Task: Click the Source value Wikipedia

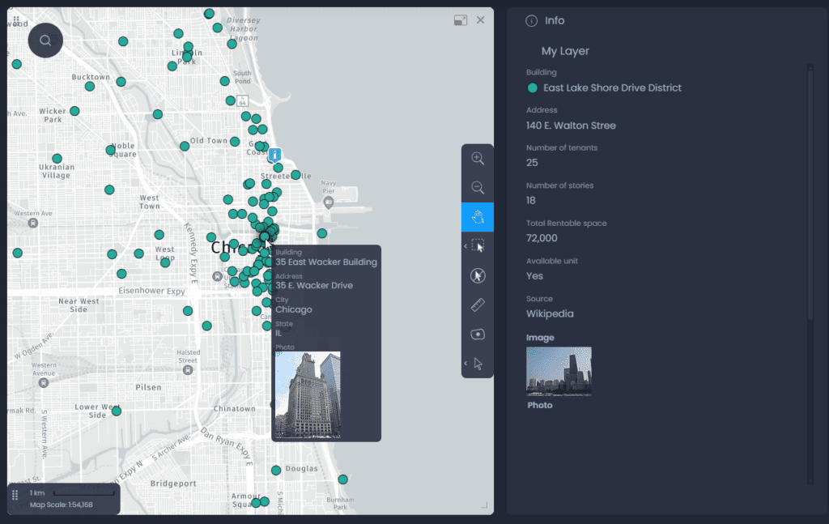Action: (x=550, y=313)
